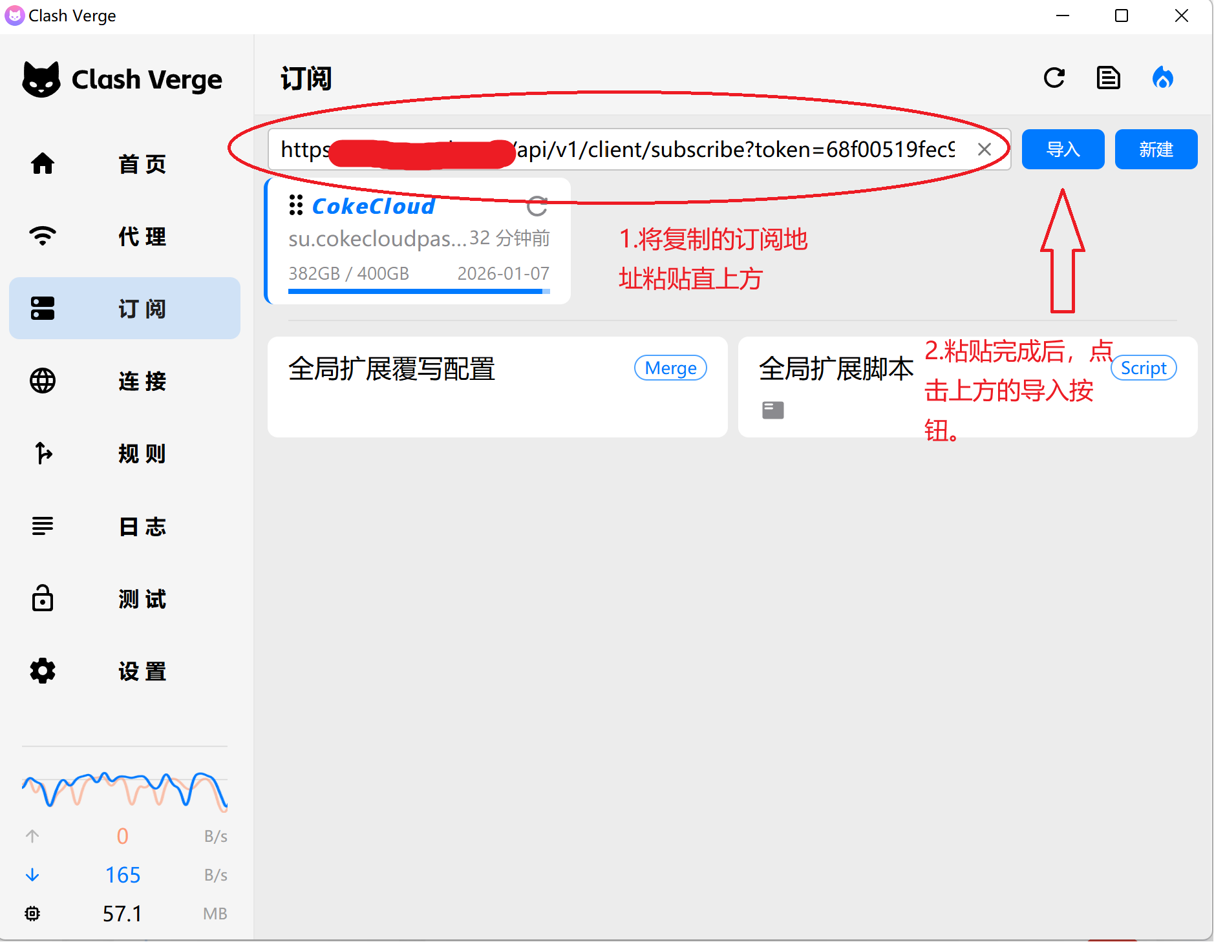Click the upload speed arrow icon
The width and height of the screenshot is (1214, 942).
tap(32, 836)
